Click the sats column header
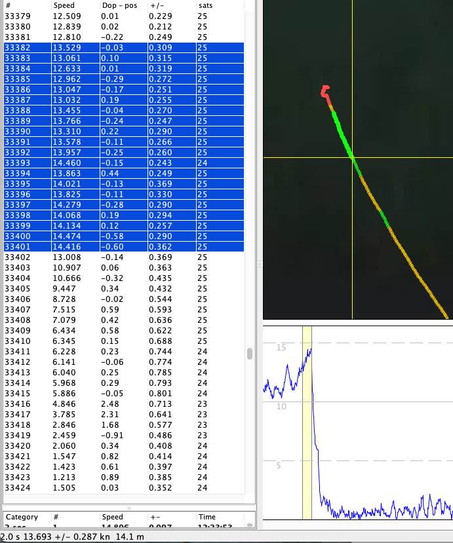The width and height of the screenshot is (453, 543). tap(205, 5)
